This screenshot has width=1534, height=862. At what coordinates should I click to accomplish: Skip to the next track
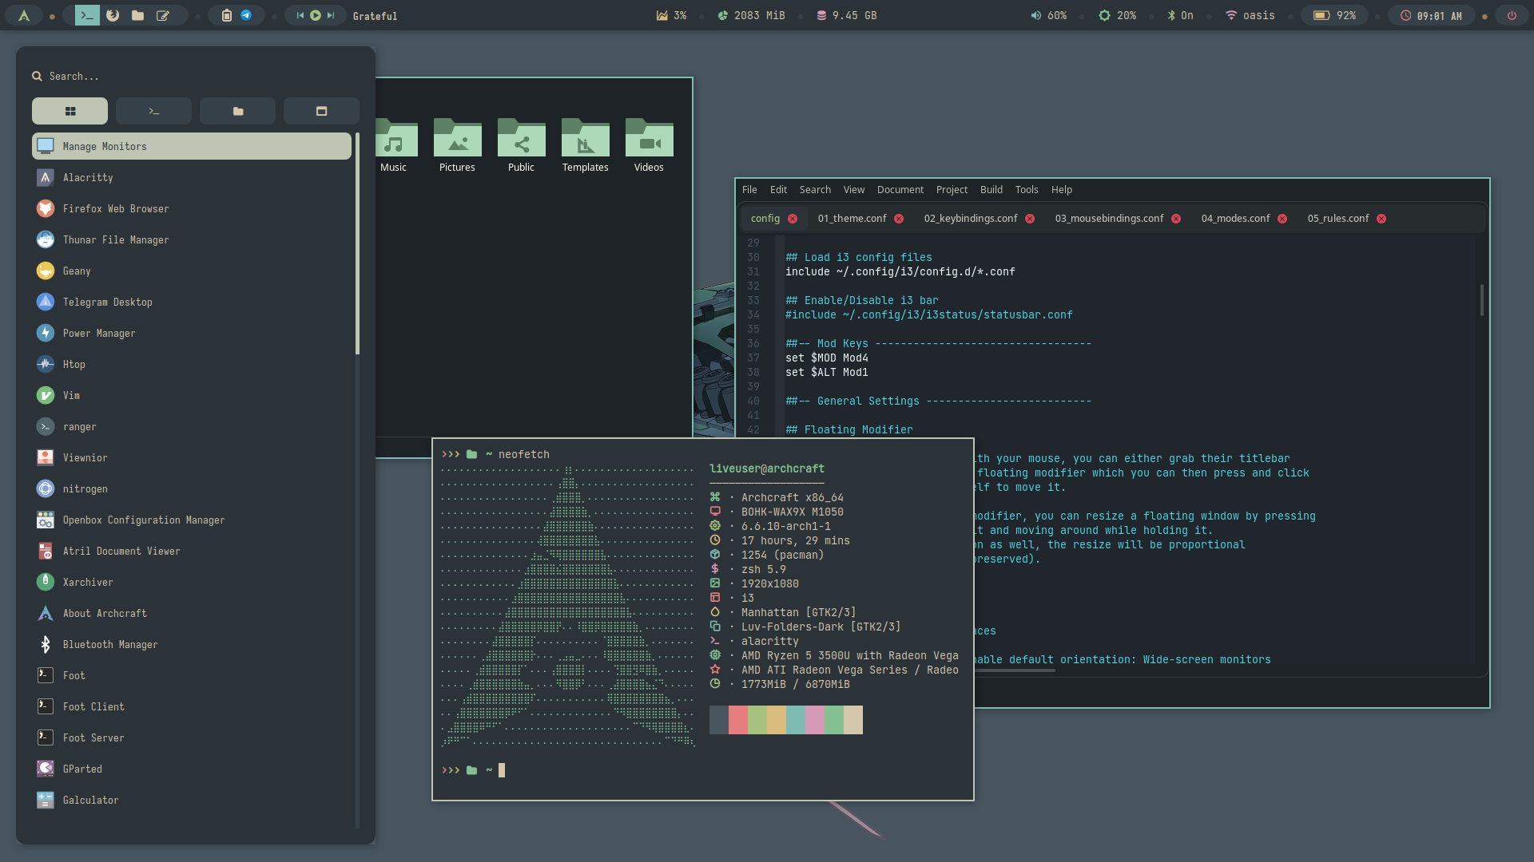click(331, 15)
